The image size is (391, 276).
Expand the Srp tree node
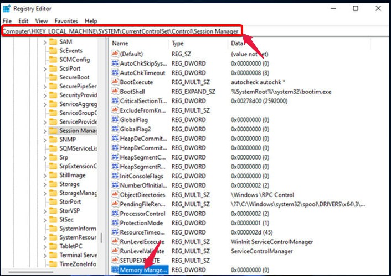(x=45, y=157)
